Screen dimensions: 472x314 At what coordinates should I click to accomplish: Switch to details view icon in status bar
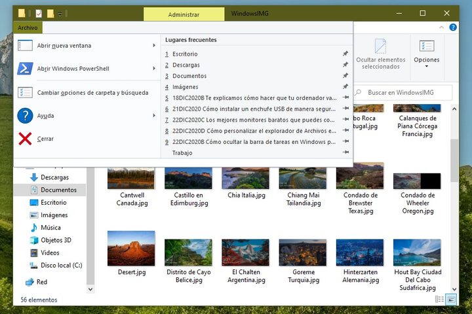[439, 299]
